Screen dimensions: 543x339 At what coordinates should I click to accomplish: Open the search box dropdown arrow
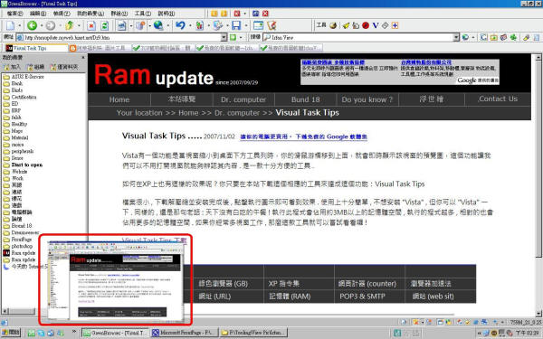(x=456, y=37)
